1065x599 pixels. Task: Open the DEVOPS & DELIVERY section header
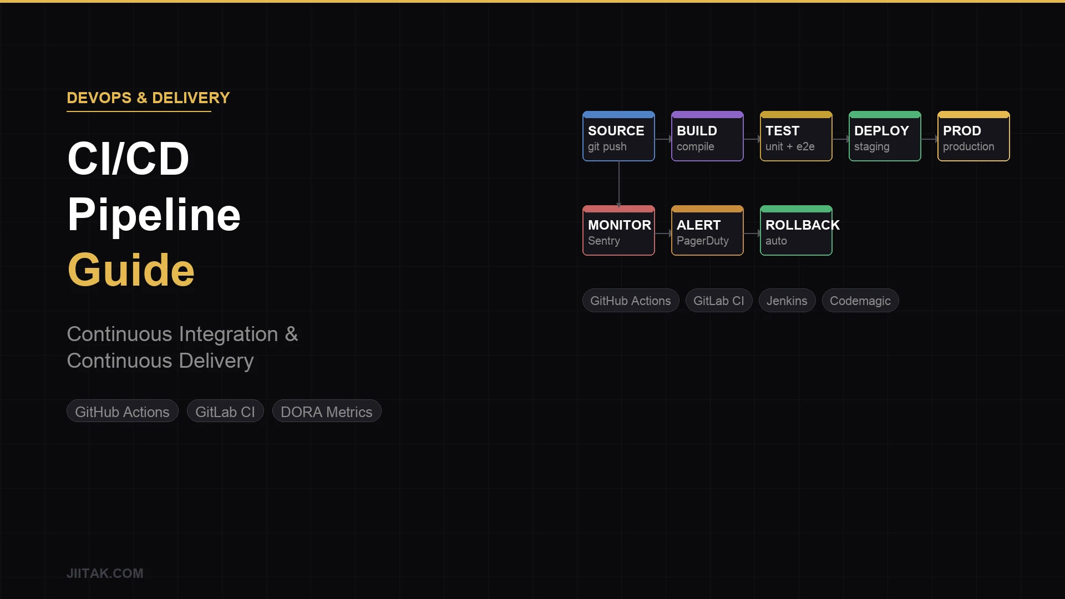click(148, 98)
